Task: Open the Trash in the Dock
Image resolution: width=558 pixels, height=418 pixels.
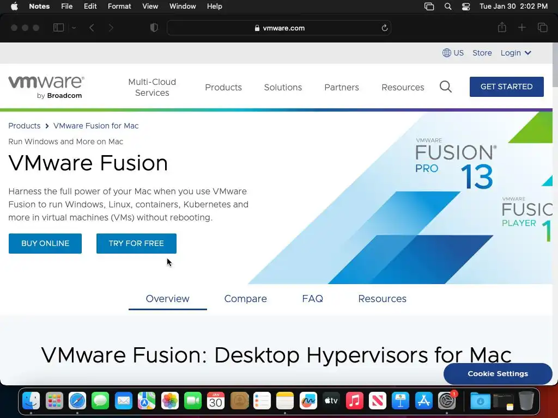Action: click(526, 401)
